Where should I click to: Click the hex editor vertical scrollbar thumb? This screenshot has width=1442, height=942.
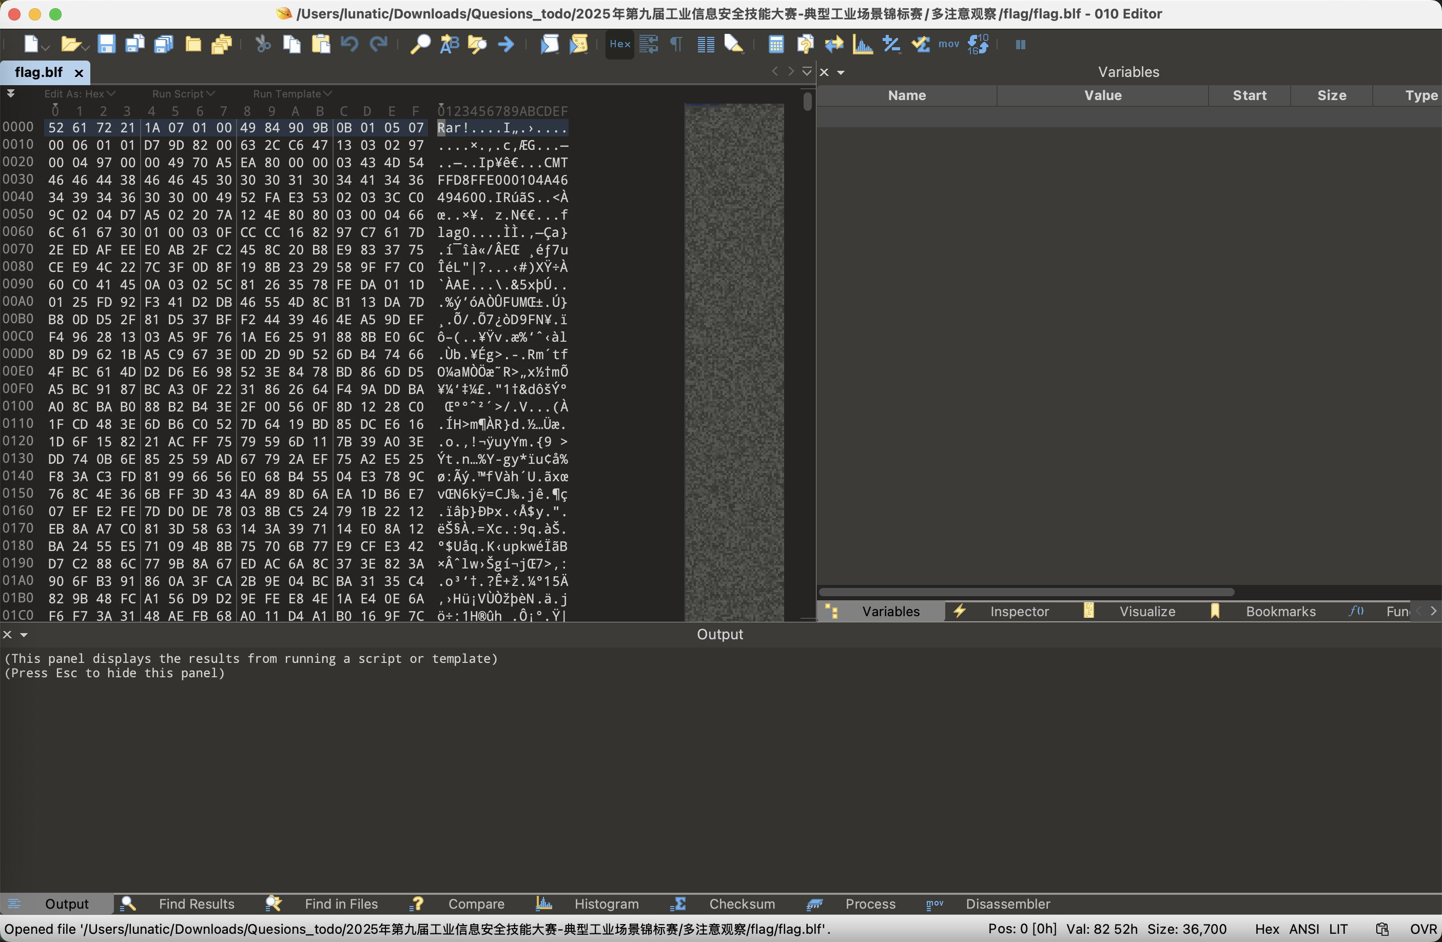pyautogui.click(x=808, y=101)
